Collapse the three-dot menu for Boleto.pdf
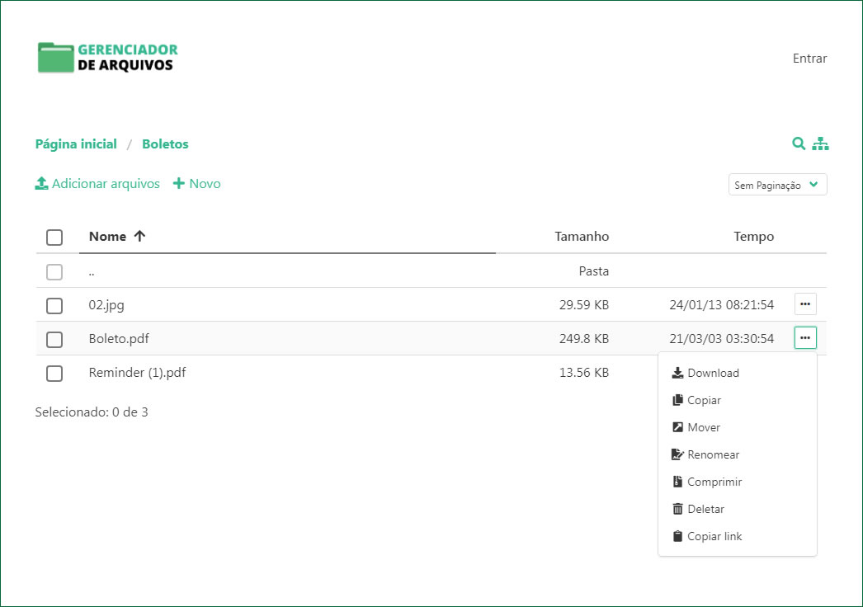The height and width of the screenshot is (607, 863). (x=805, y=338)
